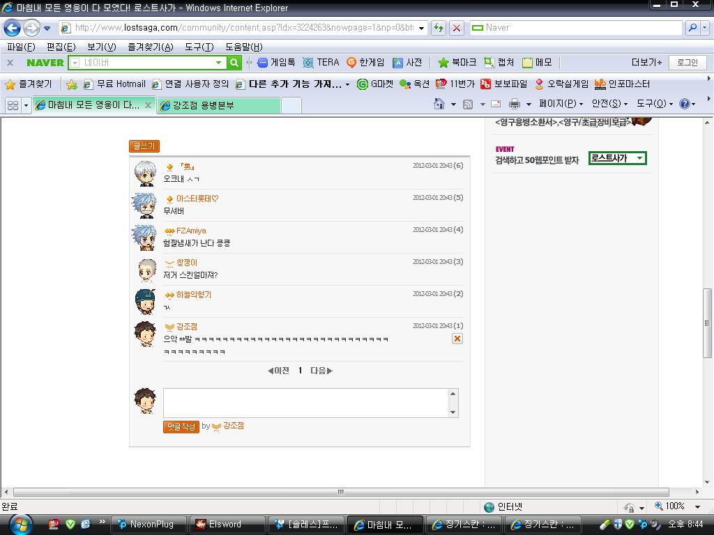The image size is (714, 535).
Task: Click the 다음 next page link
Action: coord(321,371)
